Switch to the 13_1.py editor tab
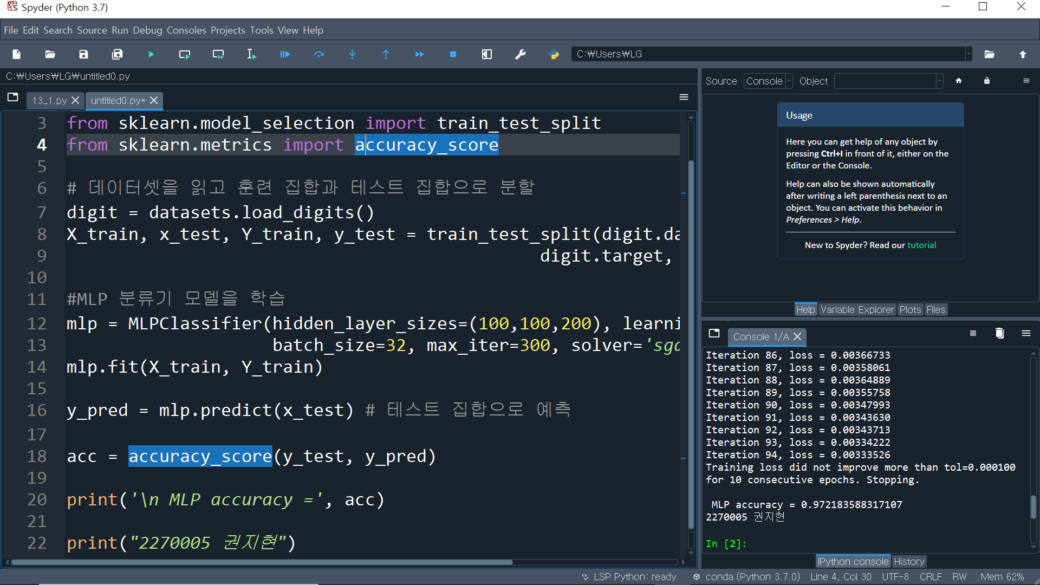 [x=50, y=101]
